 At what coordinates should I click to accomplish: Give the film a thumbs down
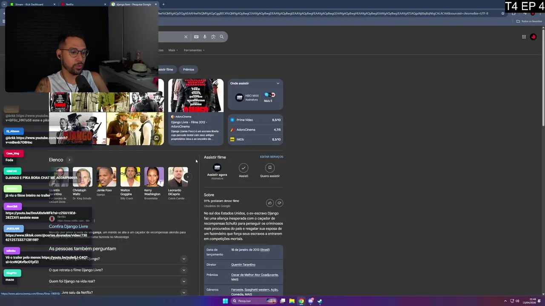pyautogui.click(x=279, y=203)
